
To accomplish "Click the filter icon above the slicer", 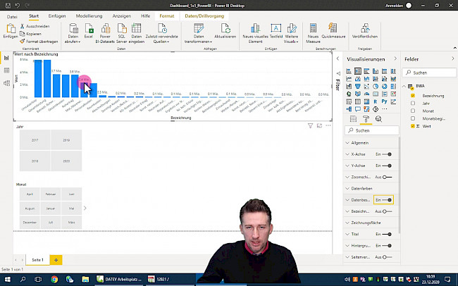I will [x=311, y=125].
